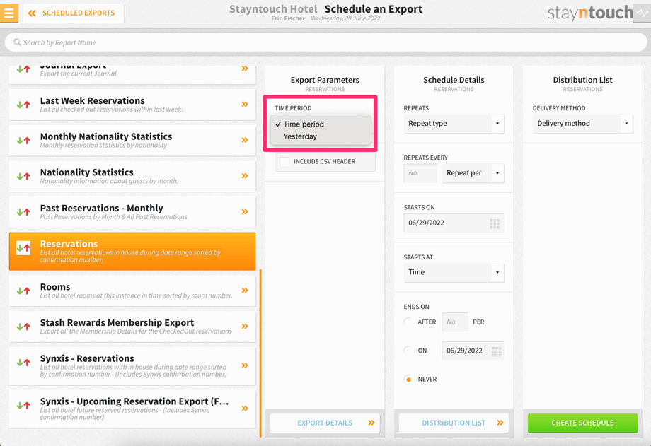
Task: Tick the Include CSV Header checkbox
Action: point(284,161)
